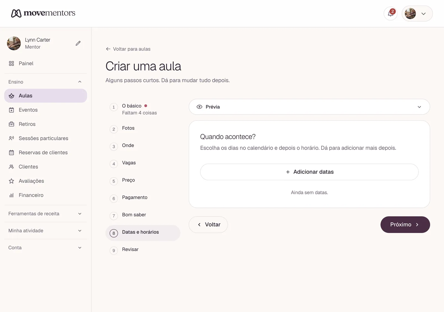Expand the Prévia panel chevron

419,107
